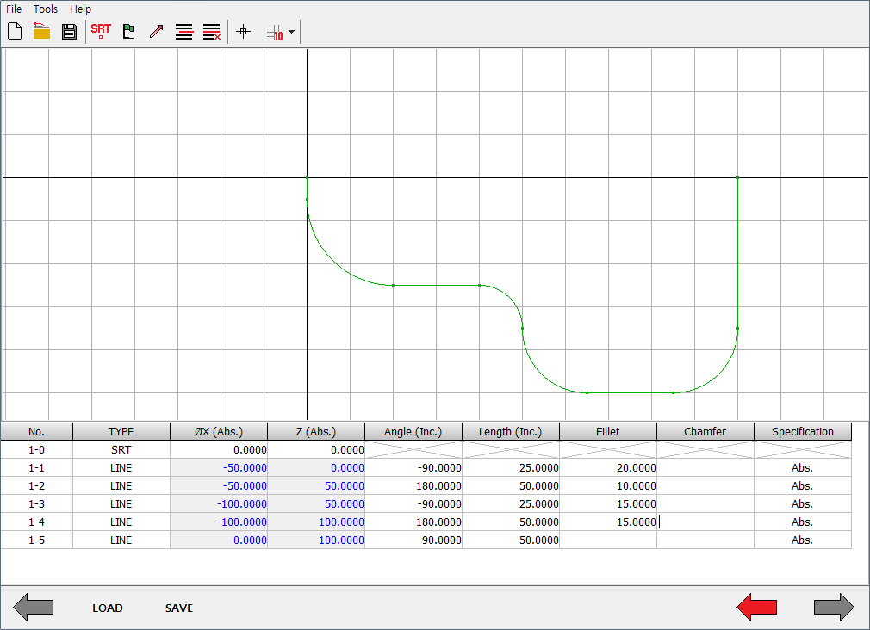Select the green flag tool
This screenshot has width=870, height=630.
[x=128, y=32]
